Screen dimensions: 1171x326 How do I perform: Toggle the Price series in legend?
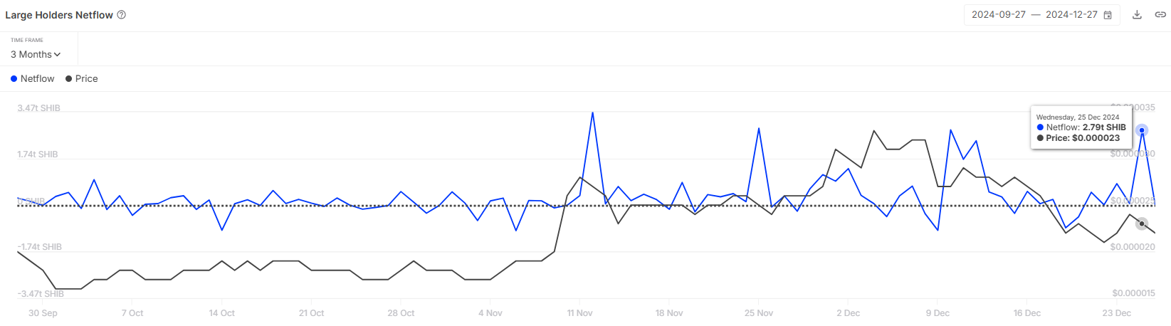coord(82,79)
